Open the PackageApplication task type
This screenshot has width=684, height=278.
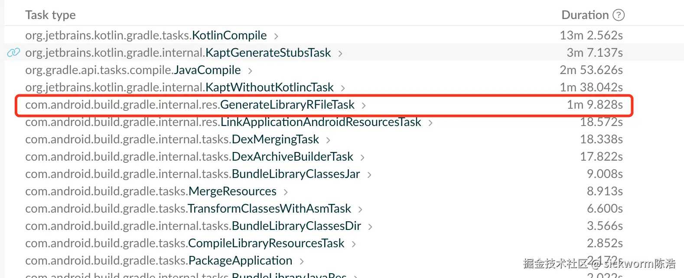coord(159,261)
